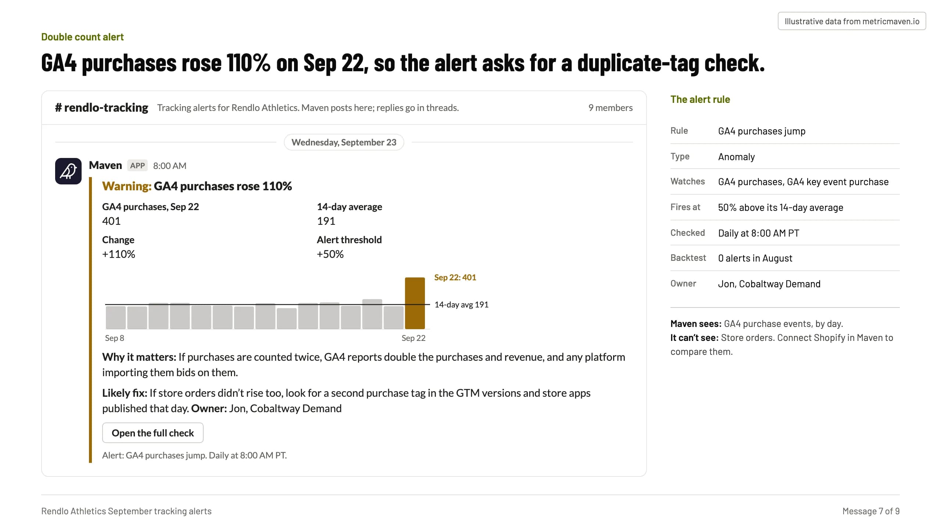Click the channel description text
The height and width of the screenshot is (529, 941).
pyautogui.click(x=308, y=108)
